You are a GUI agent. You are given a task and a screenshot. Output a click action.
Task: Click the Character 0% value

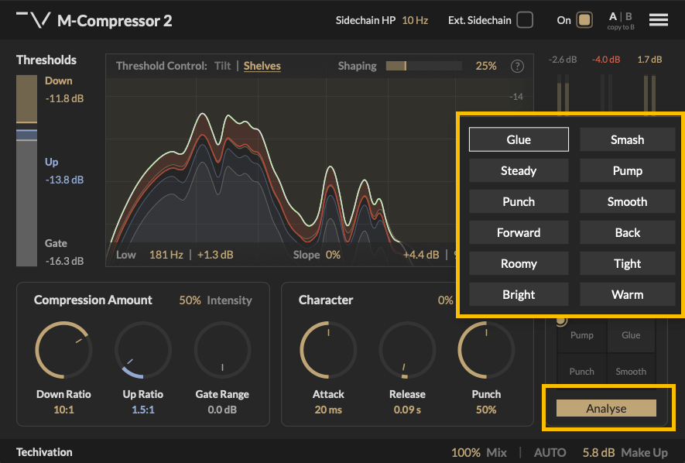point(445,300)
